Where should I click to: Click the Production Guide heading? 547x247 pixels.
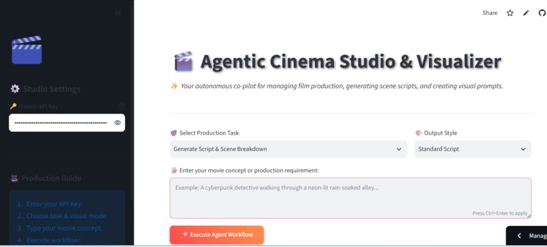coord(52,178)
